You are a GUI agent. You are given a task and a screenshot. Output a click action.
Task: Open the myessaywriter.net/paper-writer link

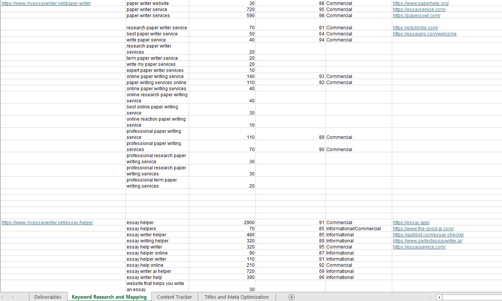(x=46, y=3)
